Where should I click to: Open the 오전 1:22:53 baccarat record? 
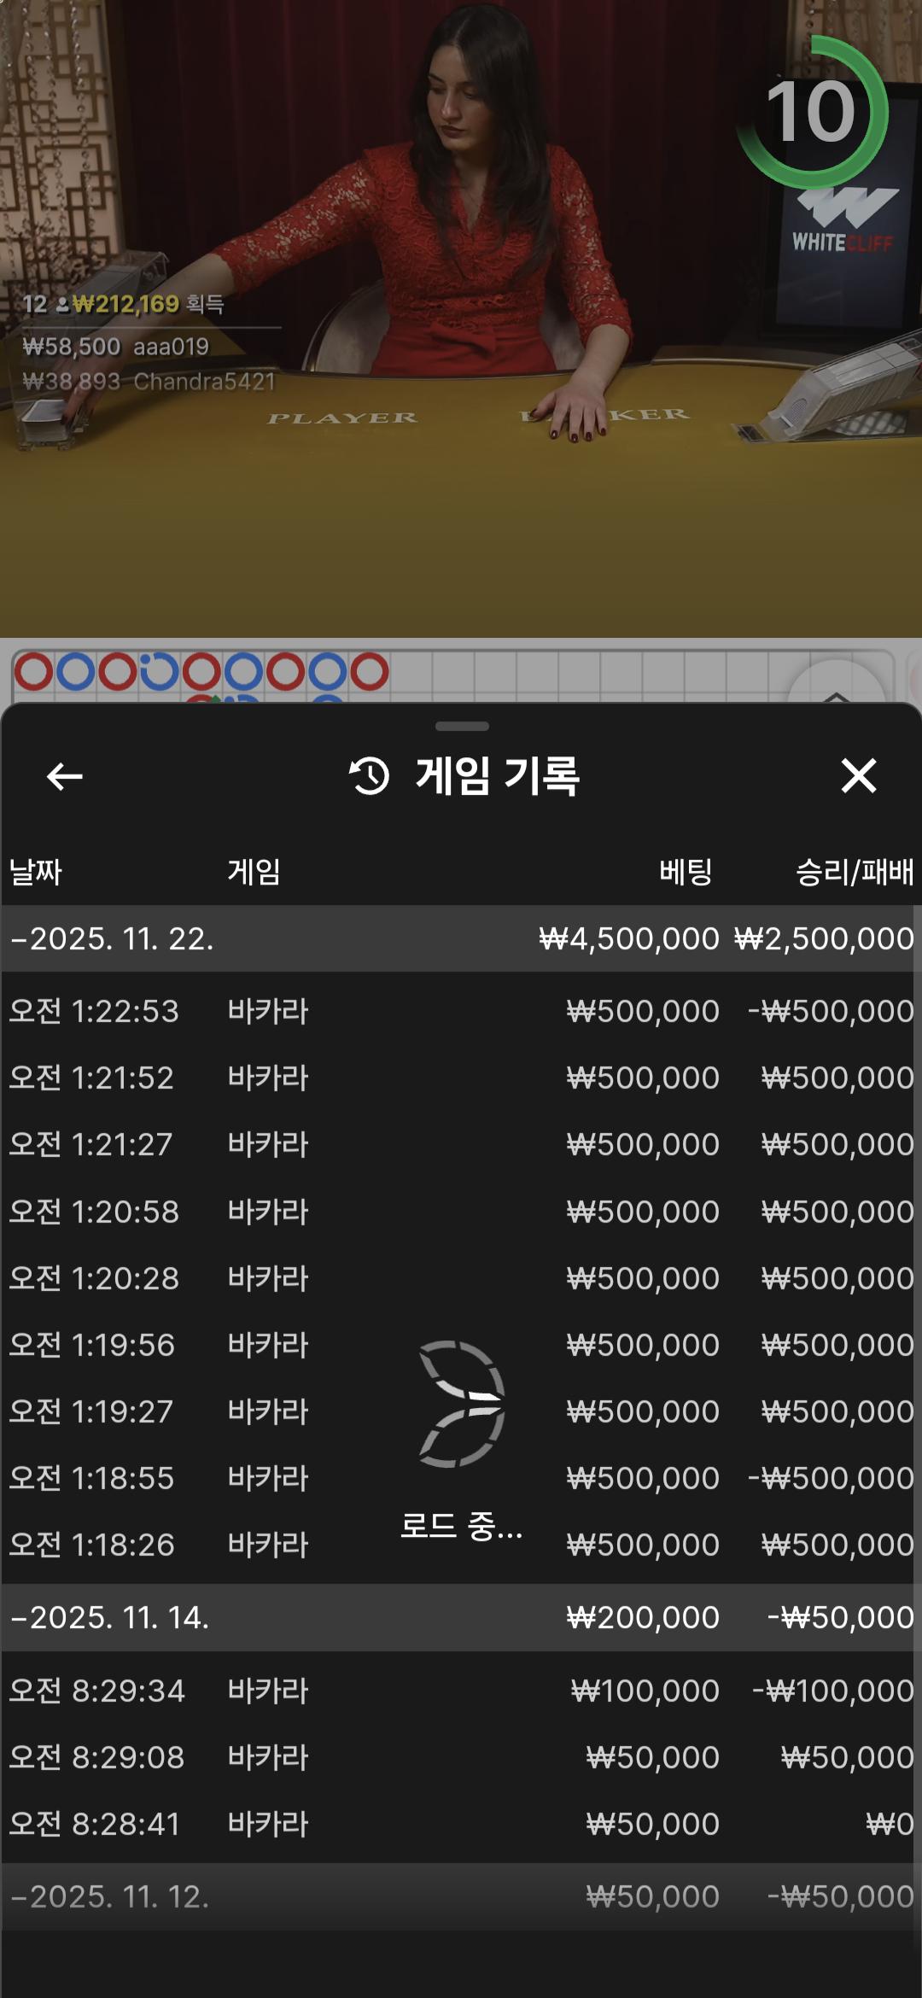point(461,1011)
